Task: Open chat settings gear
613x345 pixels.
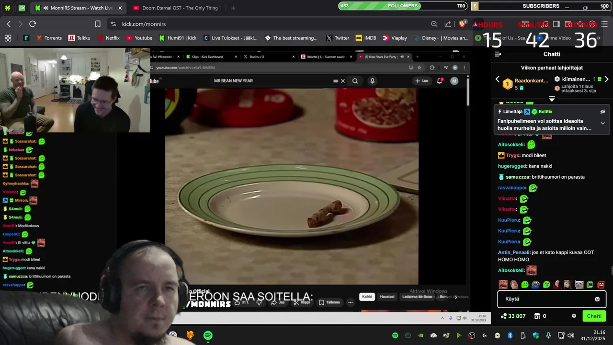Action: (x=574, y=316)
